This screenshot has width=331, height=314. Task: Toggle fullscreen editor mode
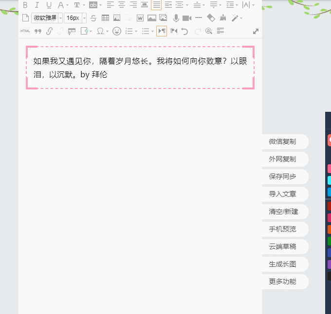[256, 32]
